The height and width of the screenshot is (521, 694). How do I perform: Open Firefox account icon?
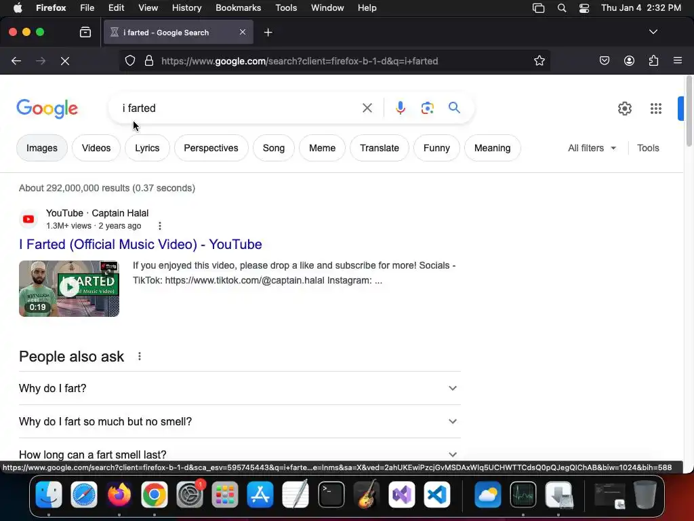(629, 60)
